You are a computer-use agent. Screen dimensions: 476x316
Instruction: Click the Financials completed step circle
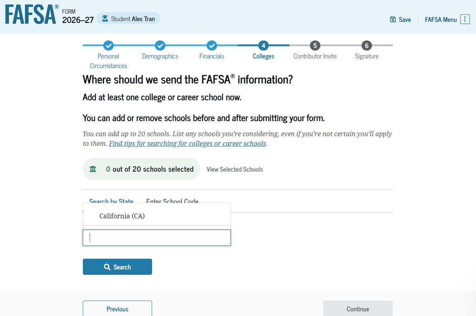[x=212, y=46]
